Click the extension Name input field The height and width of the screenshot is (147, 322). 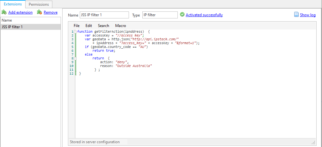click(x=104, y=15)
